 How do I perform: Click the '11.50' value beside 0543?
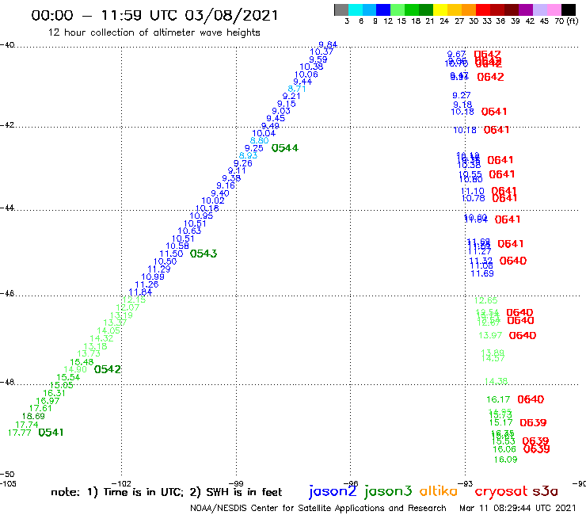(171, 254)
